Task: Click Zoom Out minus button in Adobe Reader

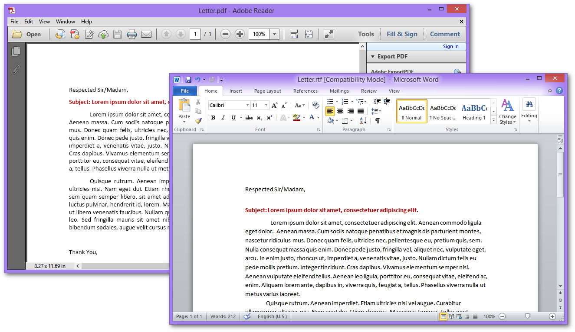Action: click(225, 34)
